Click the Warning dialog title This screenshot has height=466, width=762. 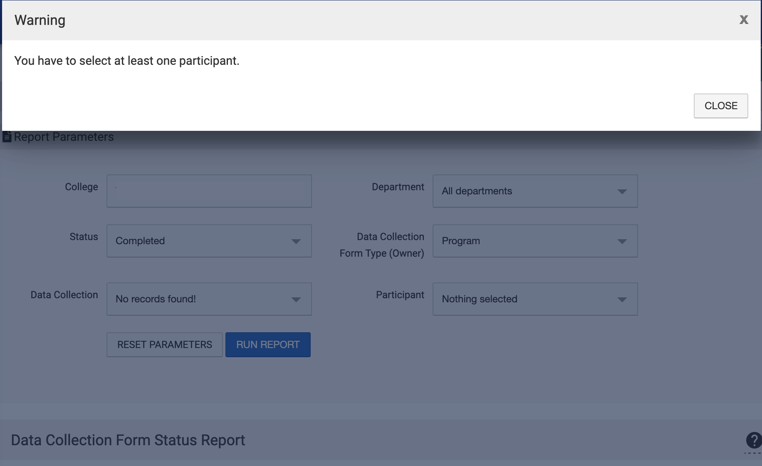coord(40,20)
